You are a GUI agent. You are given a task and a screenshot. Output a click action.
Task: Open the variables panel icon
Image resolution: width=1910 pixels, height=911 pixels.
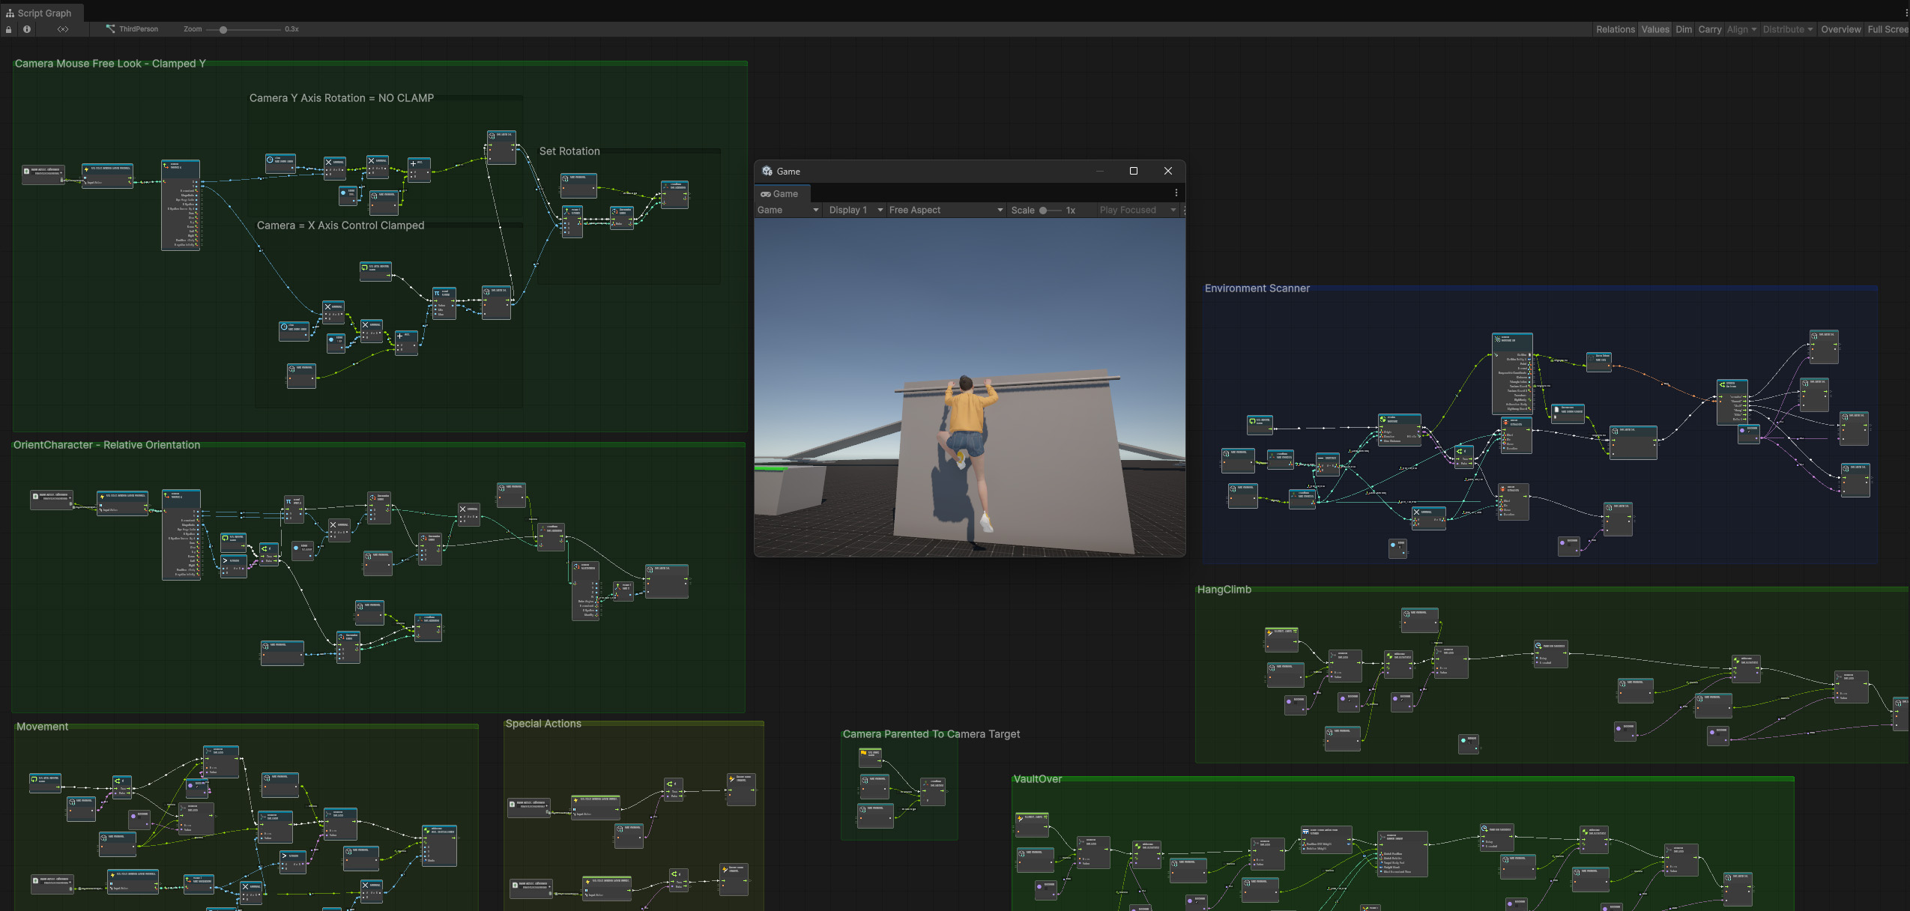point(63,29)
